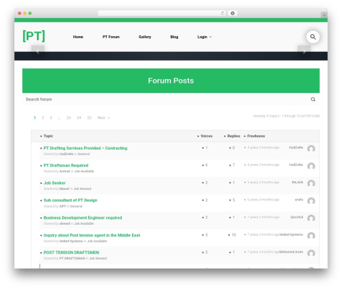Viewport: 342px width, 289px height.
Task: Open topic PT Draftsman Required
Action: pyautogui.click(x=66, y=165)
